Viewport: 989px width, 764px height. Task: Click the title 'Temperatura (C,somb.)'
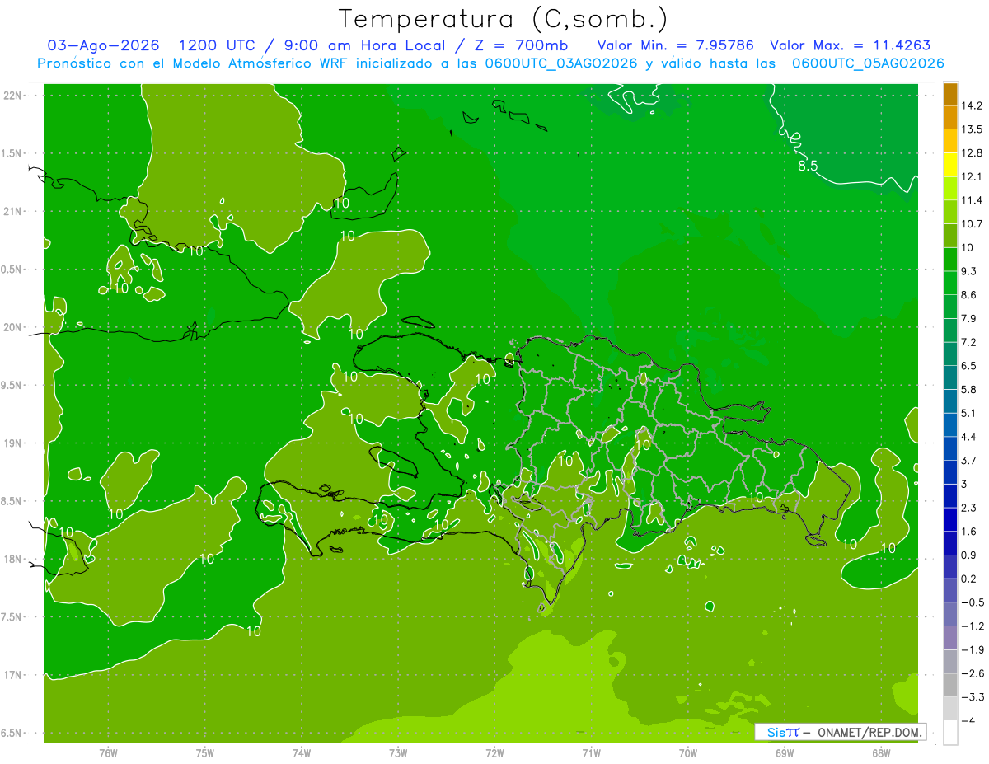(503, 19)
